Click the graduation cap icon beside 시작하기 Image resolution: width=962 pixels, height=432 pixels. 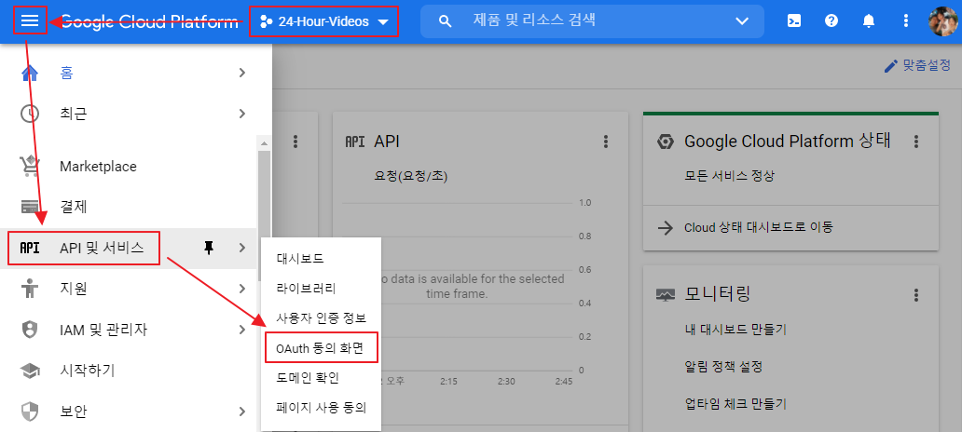click(30, 371)
